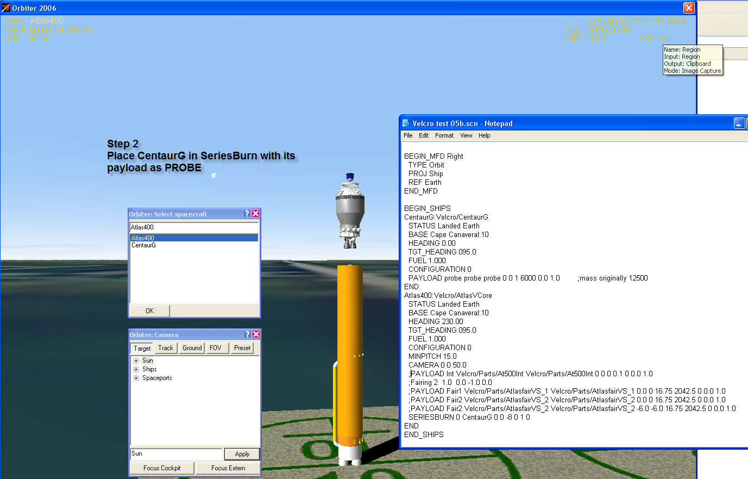
Task: Minimize the Notepad window
Action: click(739, 123)
